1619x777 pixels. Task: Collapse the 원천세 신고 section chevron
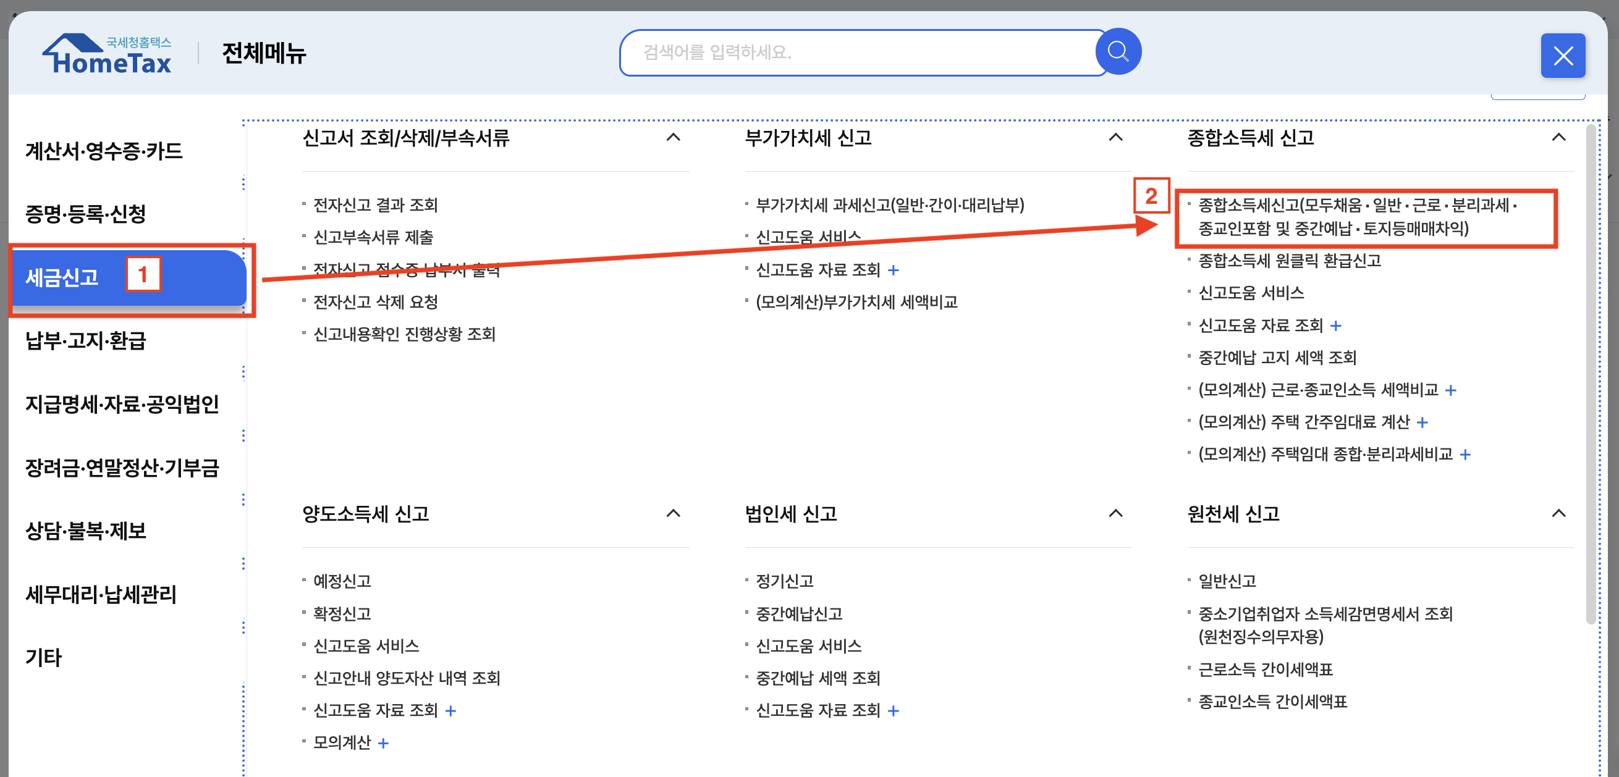point(1558,513)
